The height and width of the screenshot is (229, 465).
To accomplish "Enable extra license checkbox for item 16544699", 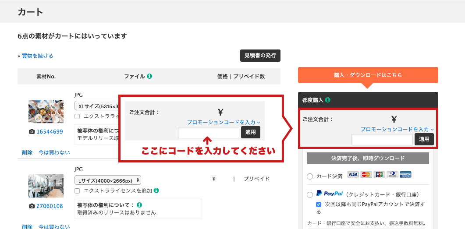I will 77,116.
